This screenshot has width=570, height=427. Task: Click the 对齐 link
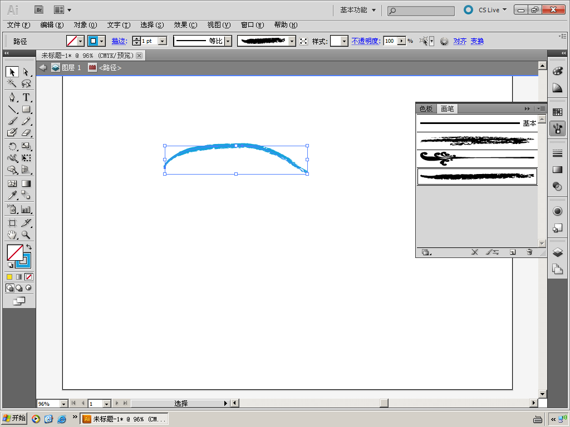coord(460,41)
